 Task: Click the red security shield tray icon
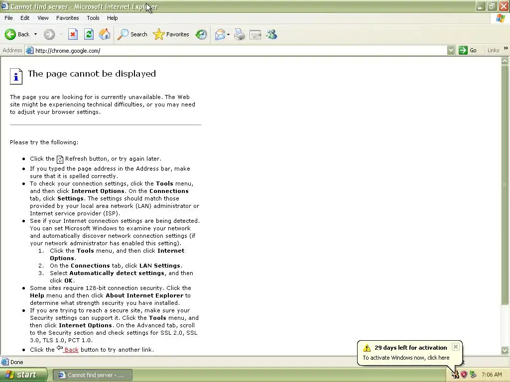[x=464, y=375]
